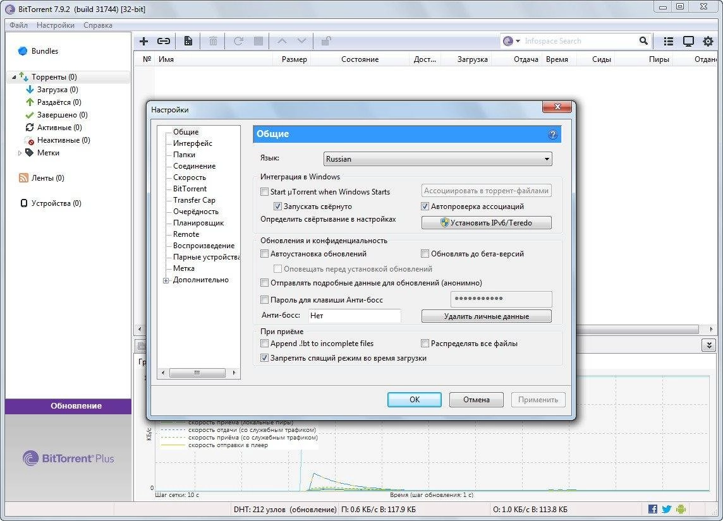
Task: Expand Дополнительно in settings tree
Action: point(166,280)
